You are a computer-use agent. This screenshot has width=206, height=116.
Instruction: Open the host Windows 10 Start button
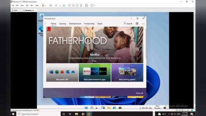tap(13, 114)
